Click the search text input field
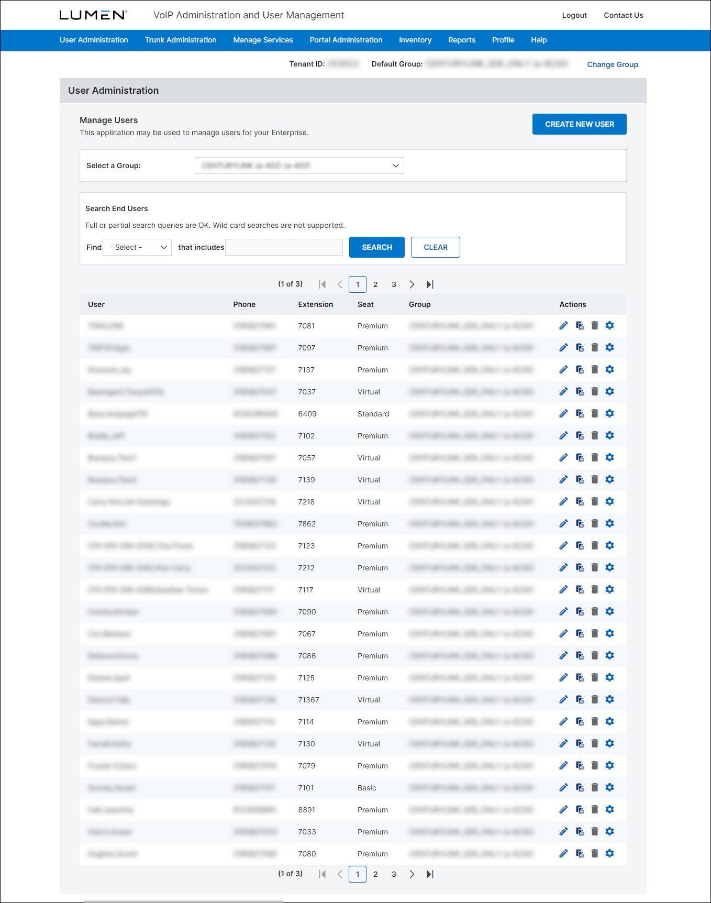Viewport: 711px width, 903px height. pyautogui.click(x=284, y=247)
